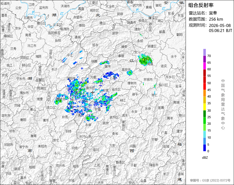Click the 南城 county label
This screenshot has width=234, height=185.
tap(177, 102)
